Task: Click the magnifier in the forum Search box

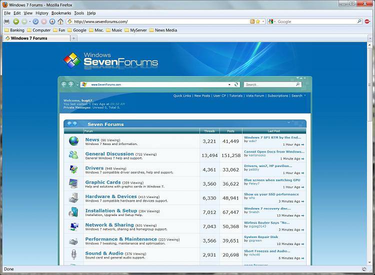Action: pos(297,84)
